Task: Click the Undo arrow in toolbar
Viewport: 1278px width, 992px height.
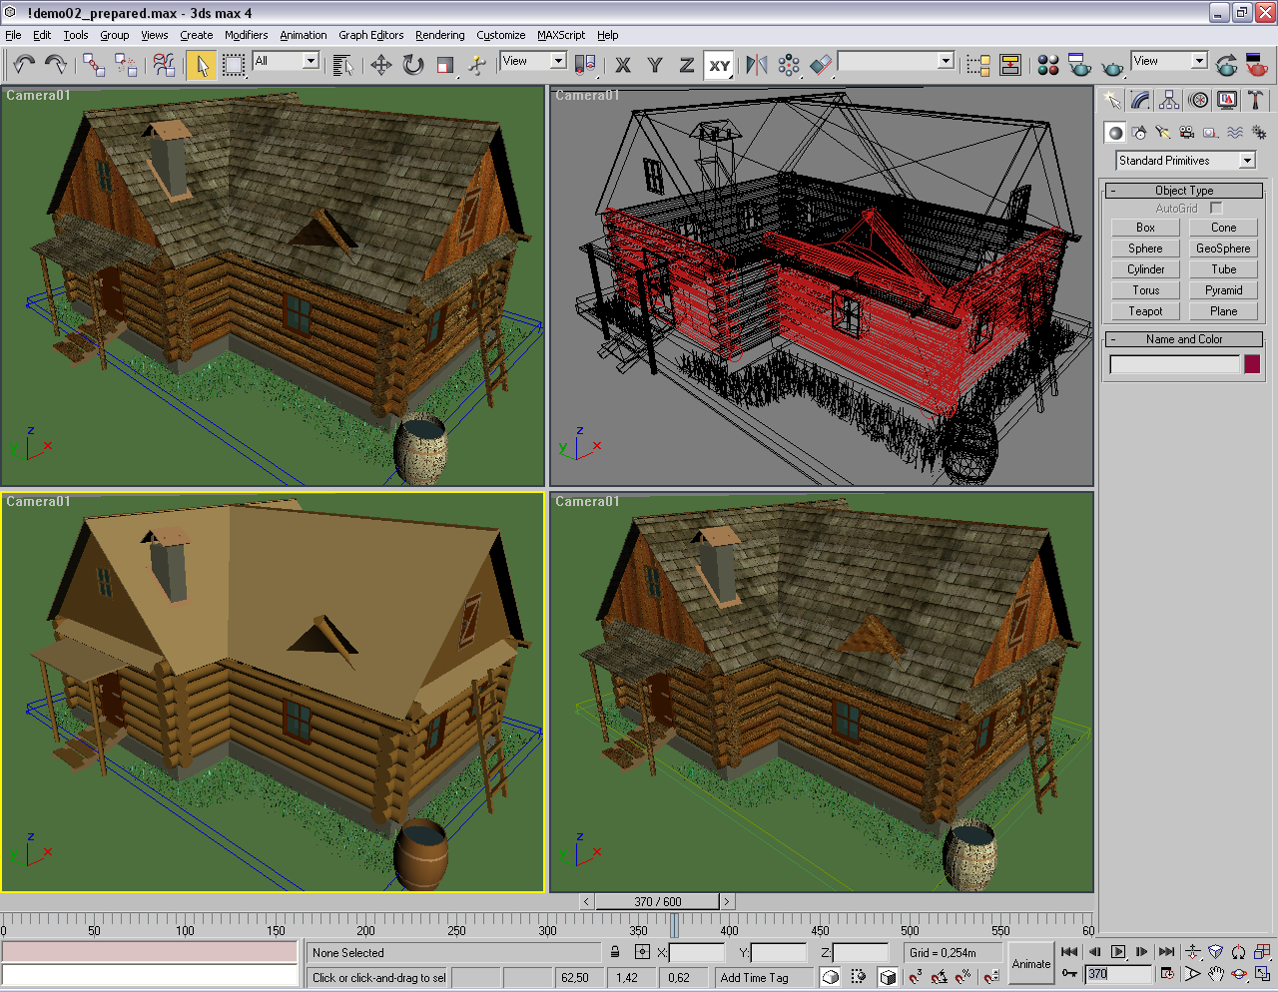Action: (x=24, y=66)
